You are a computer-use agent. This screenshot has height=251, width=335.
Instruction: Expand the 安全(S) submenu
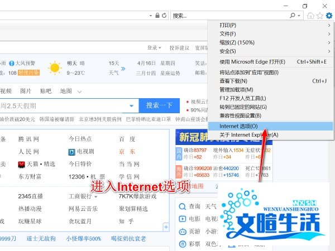pyautogui.click(x=329, y=51)
